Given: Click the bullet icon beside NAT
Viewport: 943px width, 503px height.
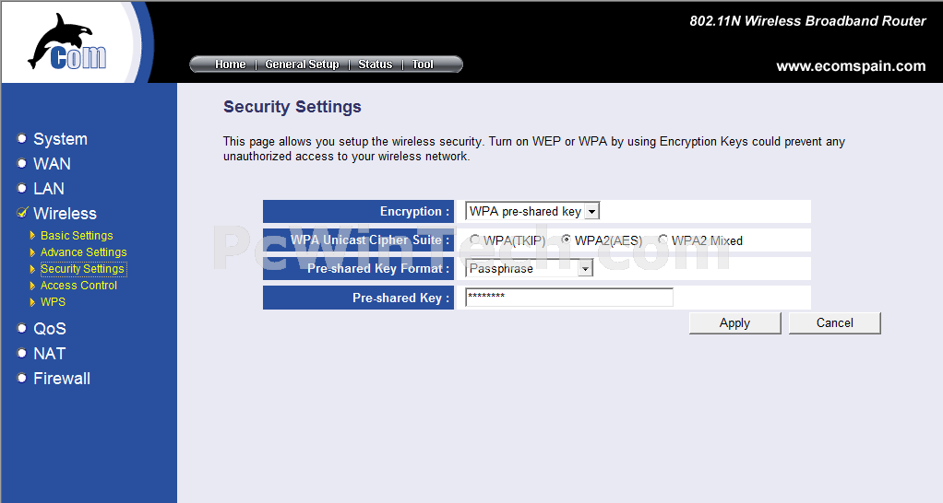Looking at the screenshot, I should pyautogui.click(x=21, y=353).
